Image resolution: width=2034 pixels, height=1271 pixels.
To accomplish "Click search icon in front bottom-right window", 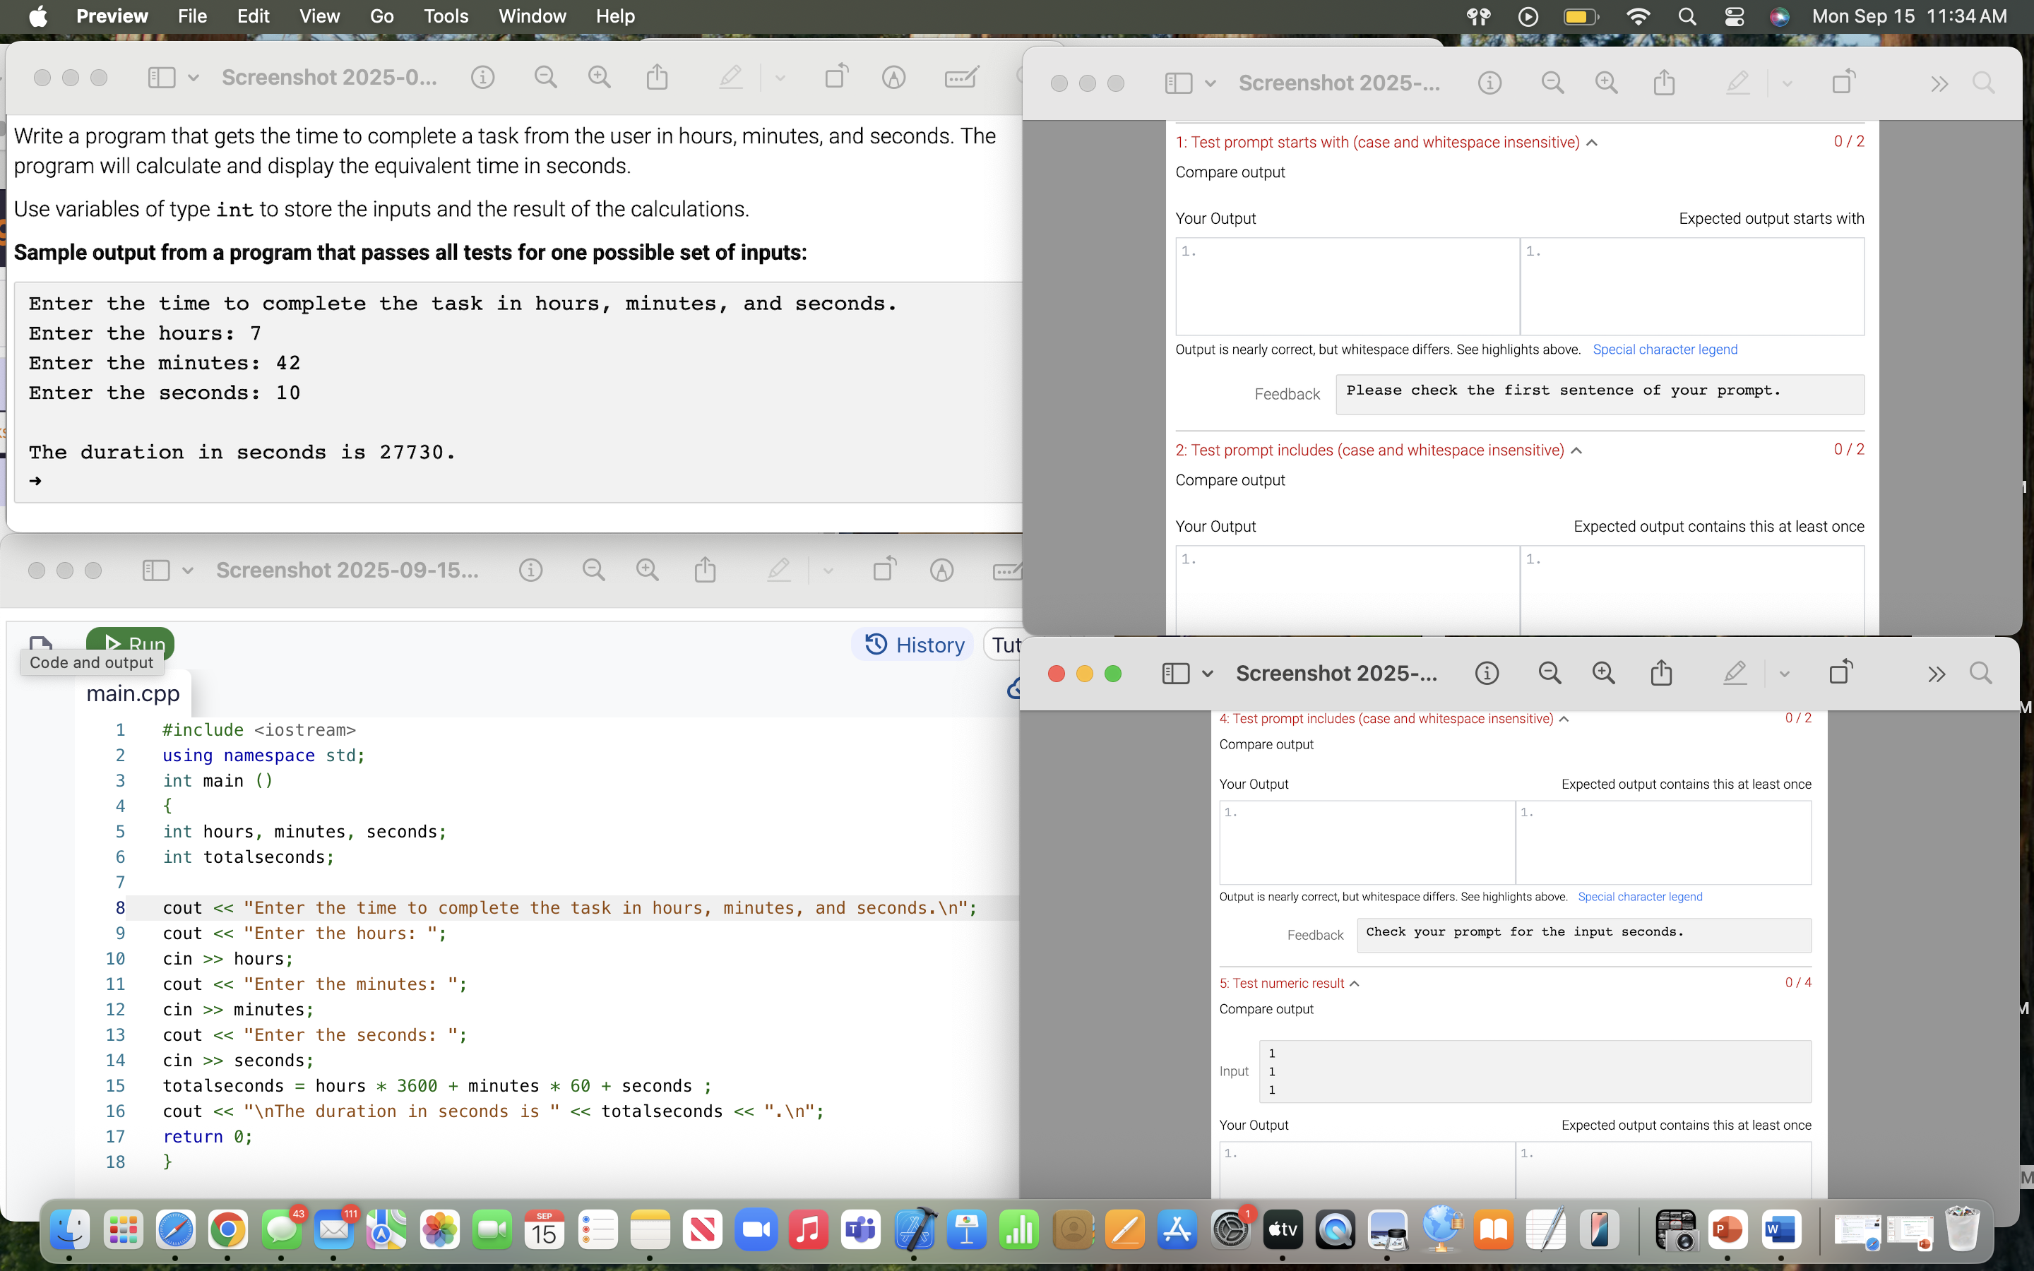I will 1981,674.
